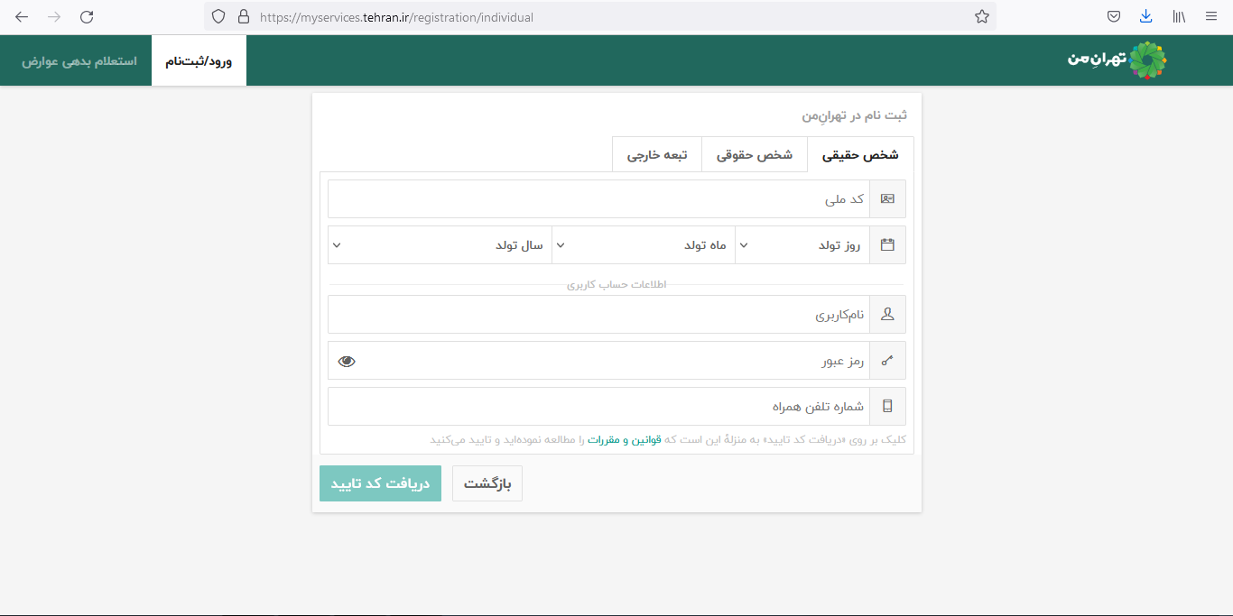Click the بازگشت button
1233x616 pixels.
(487, 483)
